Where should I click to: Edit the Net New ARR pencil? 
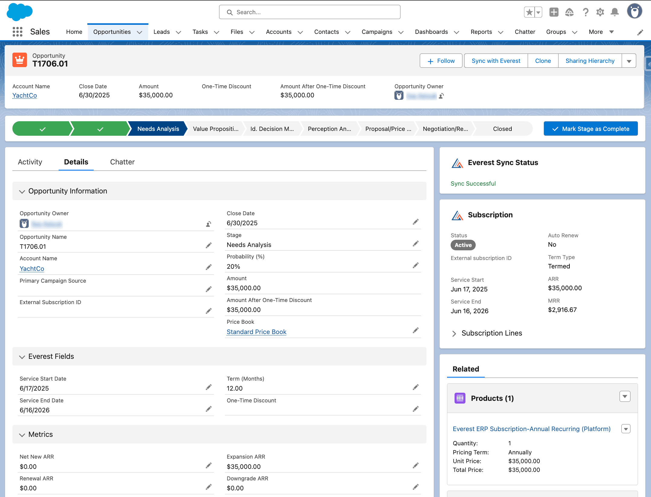click(209, 466)
